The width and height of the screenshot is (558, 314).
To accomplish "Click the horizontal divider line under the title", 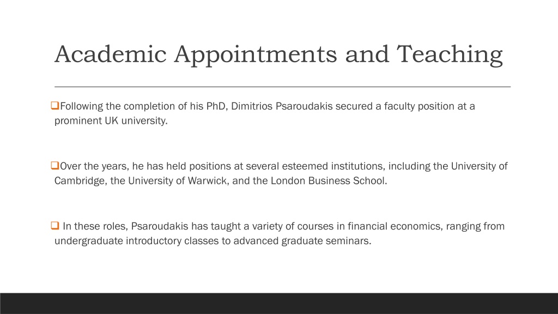I will pyautogui.click(x=283, y=87).
